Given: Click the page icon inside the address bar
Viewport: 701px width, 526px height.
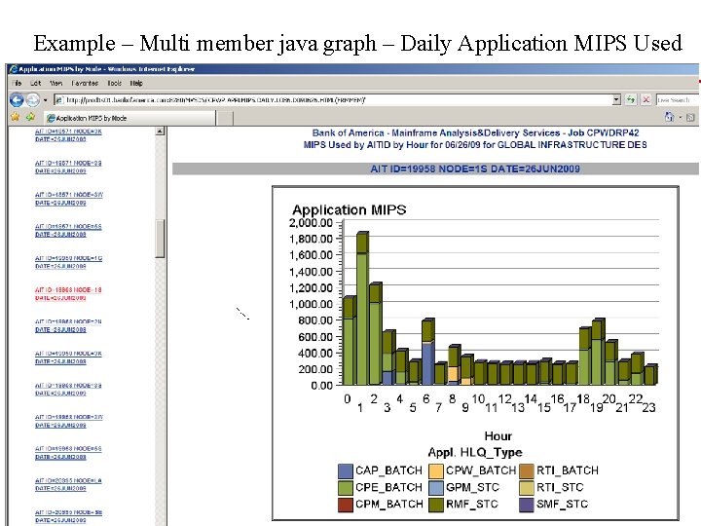Looking at the screenshot, I should click(58, 99).
